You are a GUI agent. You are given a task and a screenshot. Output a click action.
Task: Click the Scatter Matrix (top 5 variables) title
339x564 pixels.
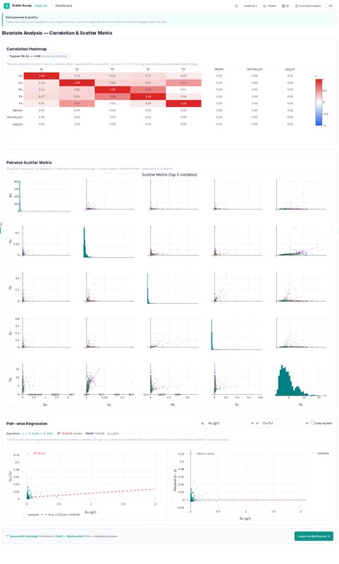[x=170, y=174]
